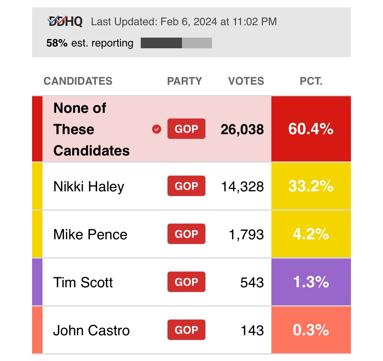Click the estimated reporting progress bar
The height and width of the screenshot is (361, 383).
[176, 43]
